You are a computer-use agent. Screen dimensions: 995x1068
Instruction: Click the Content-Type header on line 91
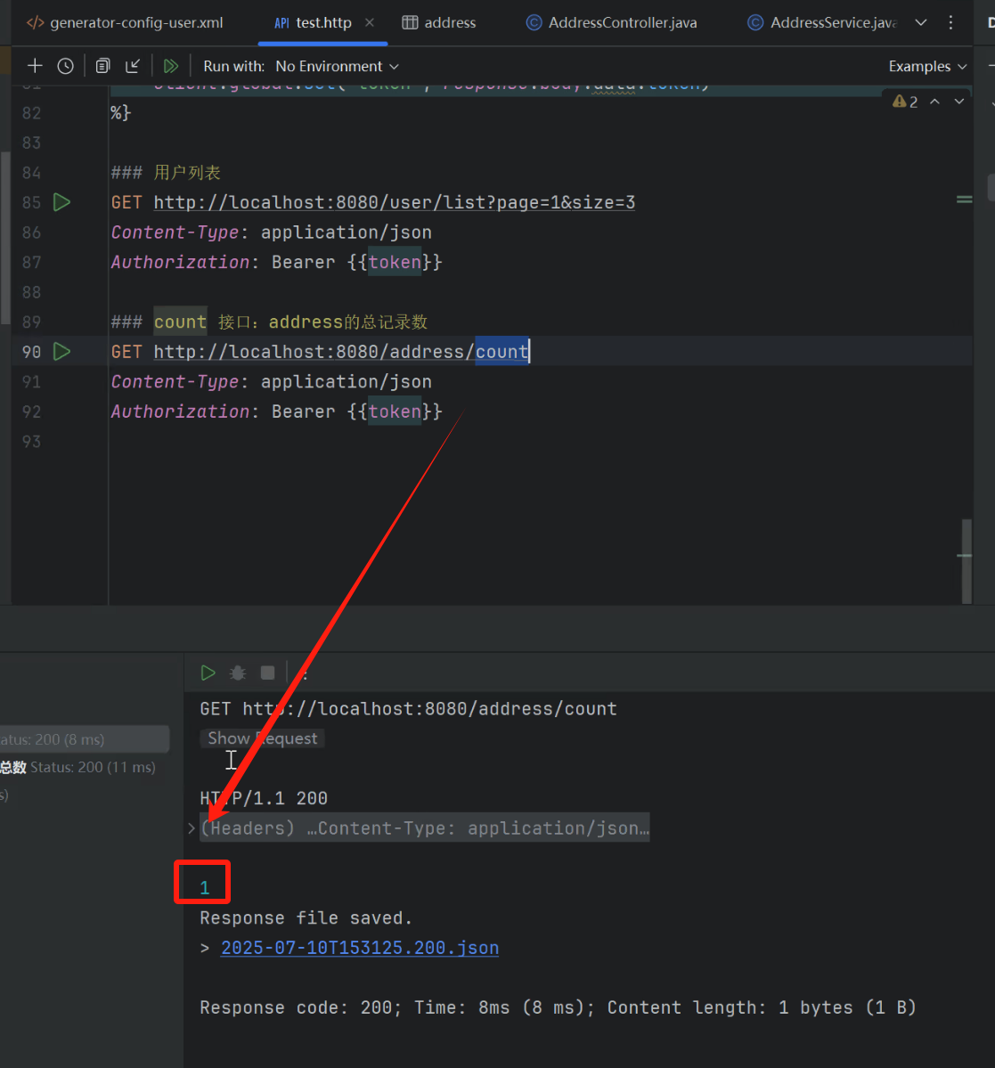pyautogui.click(x=175, y=381)
